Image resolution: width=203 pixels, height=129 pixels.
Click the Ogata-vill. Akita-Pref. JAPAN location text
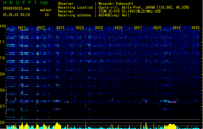point(144,7)
